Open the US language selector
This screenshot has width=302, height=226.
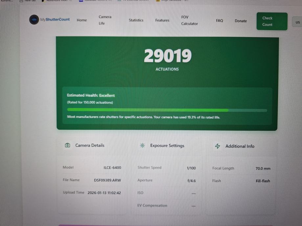297,22
